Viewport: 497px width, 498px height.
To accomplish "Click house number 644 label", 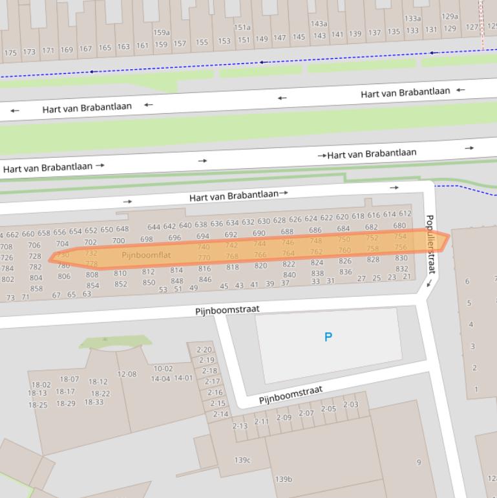I will (x=154, y=227).
